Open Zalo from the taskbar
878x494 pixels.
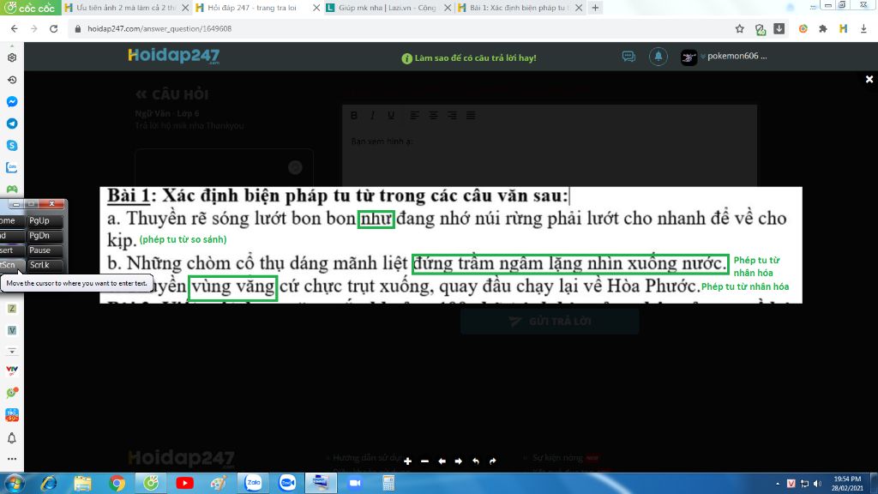point(253,483)
